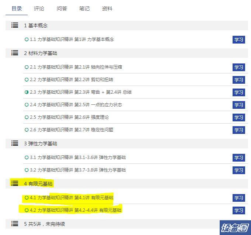Image resolution: width=251 pixels, height=235 pixels.
Task: Click the progress circle for lesson 1.1
Action: [27, 39]
